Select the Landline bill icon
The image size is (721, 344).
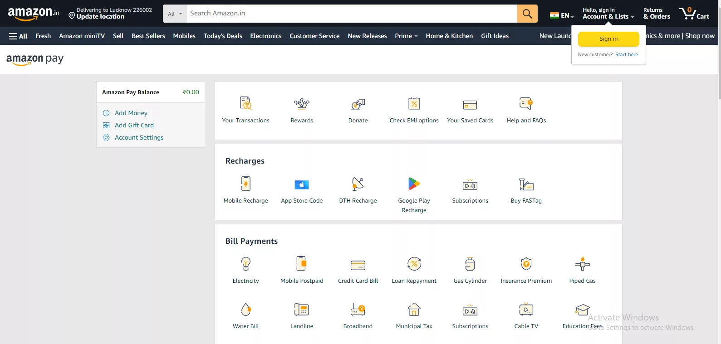(x=302, y=310)
